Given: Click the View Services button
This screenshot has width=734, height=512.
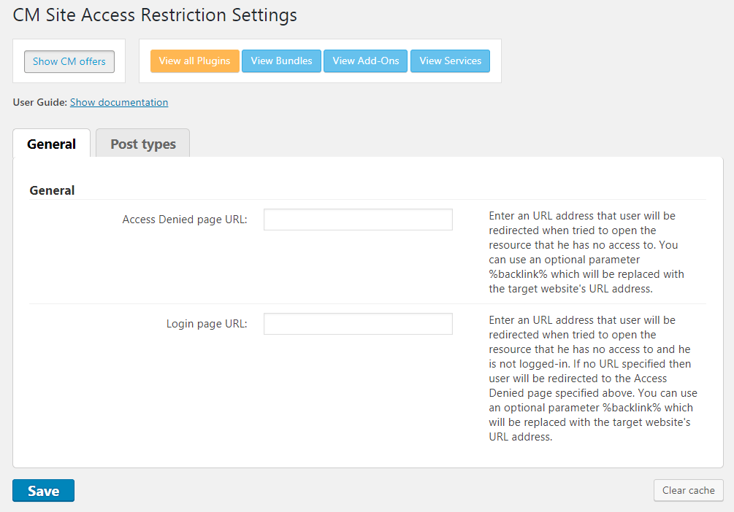Looking at the screenshot, I should [x=451, y=61].
